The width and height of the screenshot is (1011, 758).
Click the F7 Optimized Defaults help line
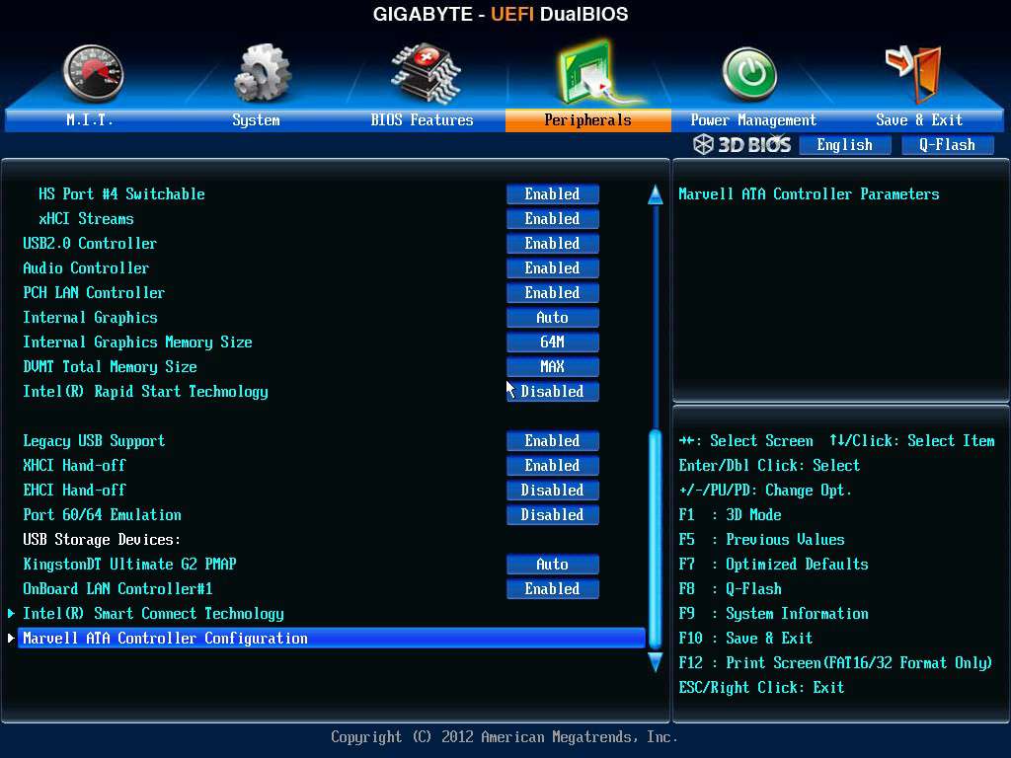click(x=774, y=565)
